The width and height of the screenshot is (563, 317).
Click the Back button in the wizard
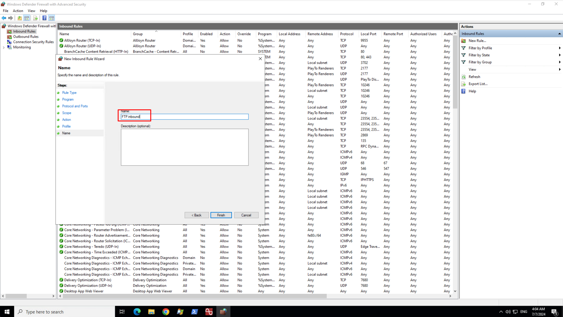(197, 215)
